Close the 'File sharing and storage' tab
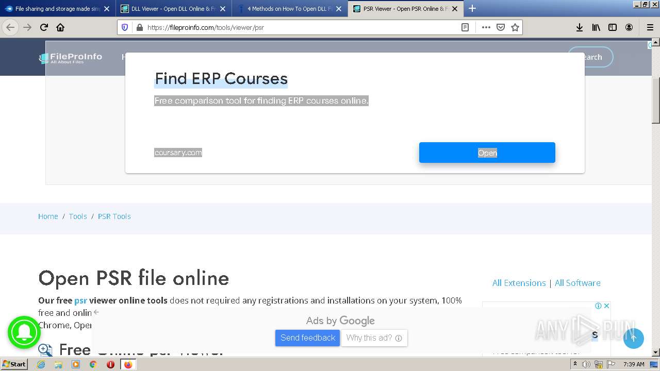The height and width of the screenshot is (371, 660). coord(107,9)
